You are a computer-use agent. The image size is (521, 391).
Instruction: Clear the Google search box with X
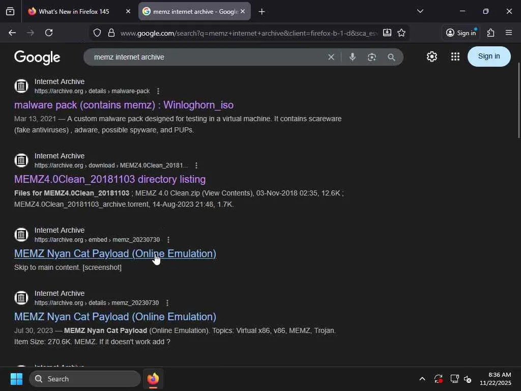coord(331,57)
